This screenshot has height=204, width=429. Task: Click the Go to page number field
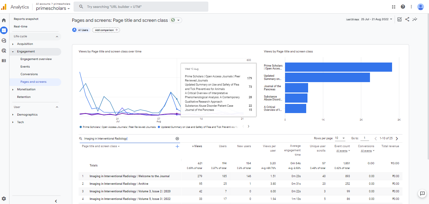click(365, 138)
